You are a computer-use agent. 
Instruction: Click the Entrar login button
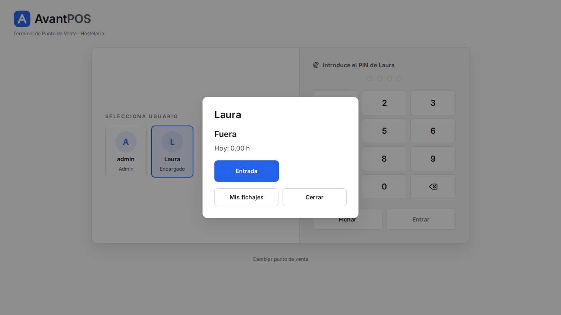(x=421, y=219)
